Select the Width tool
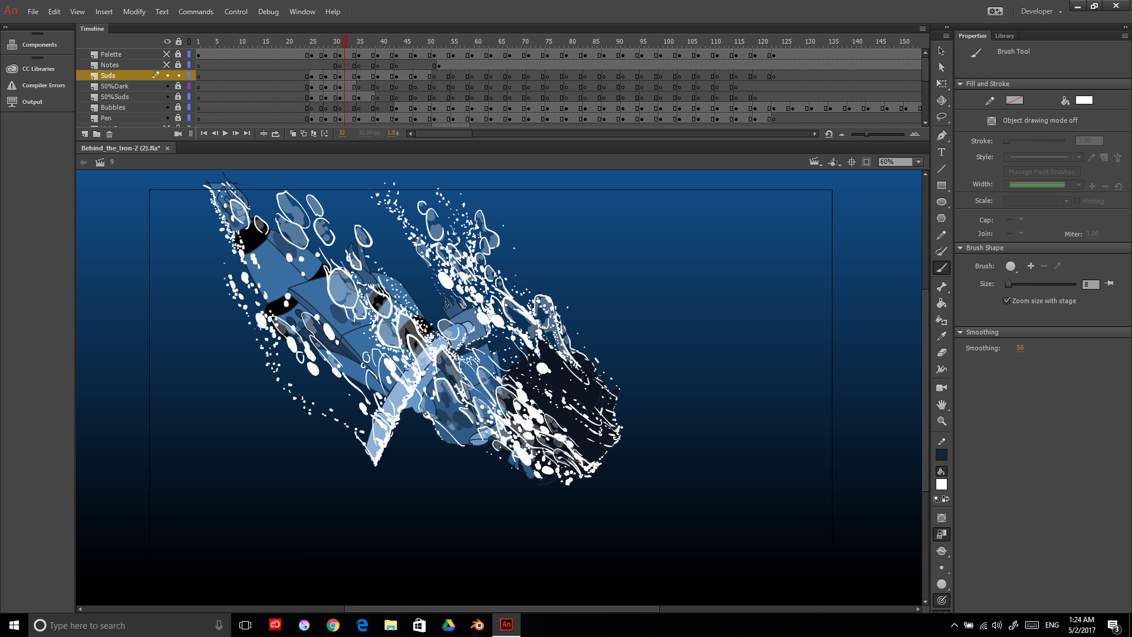 [942, 369]
